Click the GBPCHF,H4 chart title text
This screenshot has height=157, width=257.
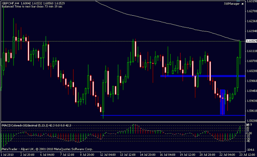tap(11, 3)
